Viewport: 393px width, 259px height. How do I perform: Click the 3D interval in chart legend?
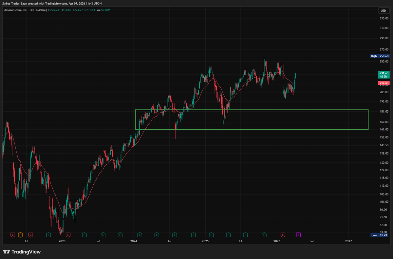[31, 10]
